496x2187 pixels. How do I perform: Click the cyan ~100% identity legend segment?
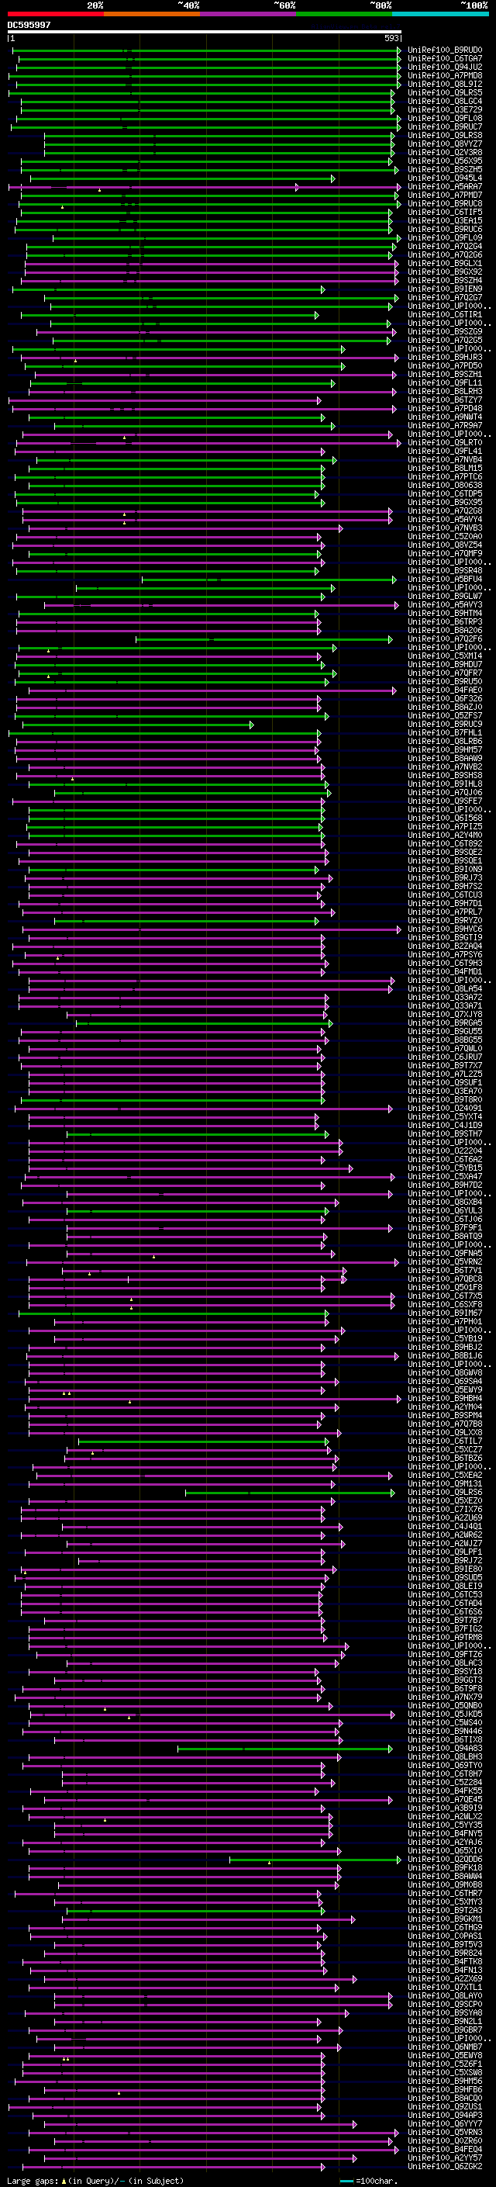tap(440, 14)
